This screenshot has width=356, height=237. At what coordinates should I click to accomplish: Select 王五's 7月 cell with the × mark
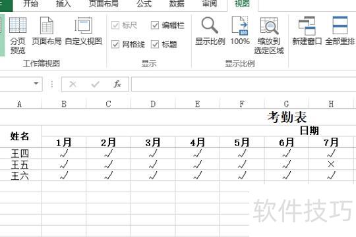coord(331,165)
